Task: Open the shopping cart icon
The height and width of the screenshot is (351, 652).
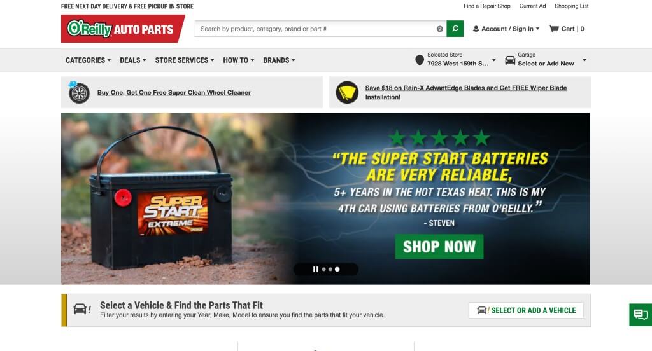Action: 553,29
